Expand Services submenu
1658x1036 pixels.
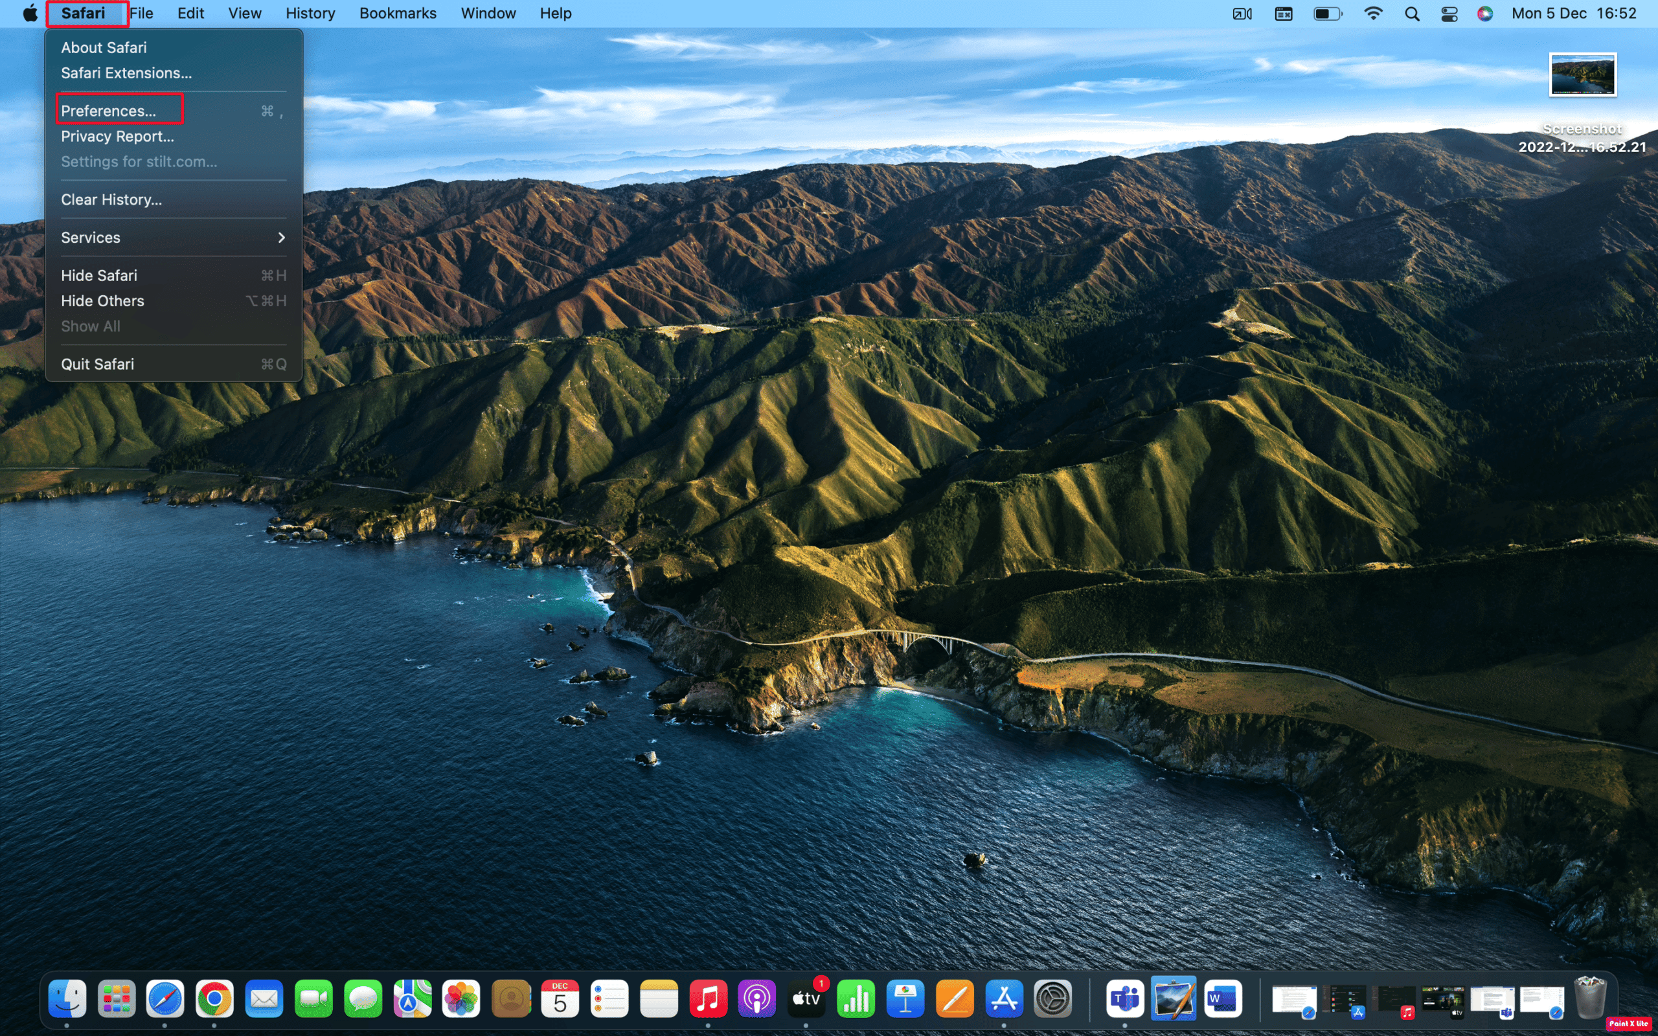click(173, 236)
